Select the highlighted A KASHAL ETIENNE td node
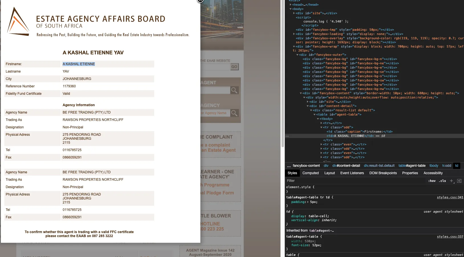 click(x=350, y=136)
